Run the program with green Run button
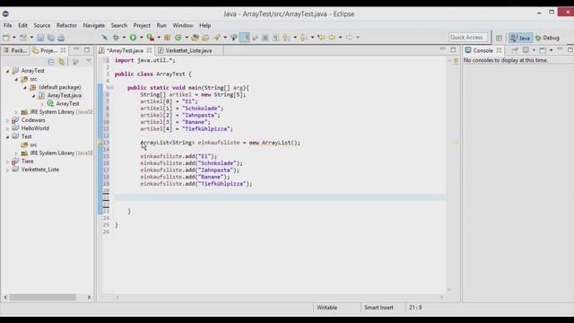The width and height of the screenshot is (574, 323). coord(133,38)
